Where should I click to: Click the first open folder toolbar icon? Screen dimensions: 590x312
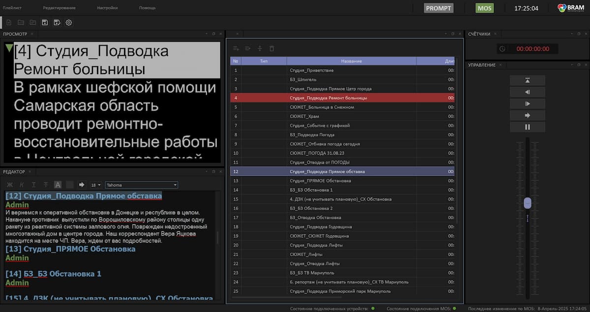21,23
